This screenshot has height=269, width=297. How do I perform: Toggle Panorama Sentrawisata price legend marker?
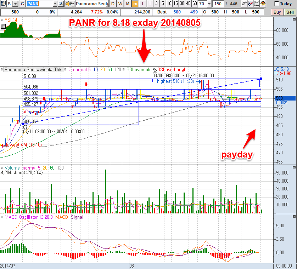(x=1, y=70)
